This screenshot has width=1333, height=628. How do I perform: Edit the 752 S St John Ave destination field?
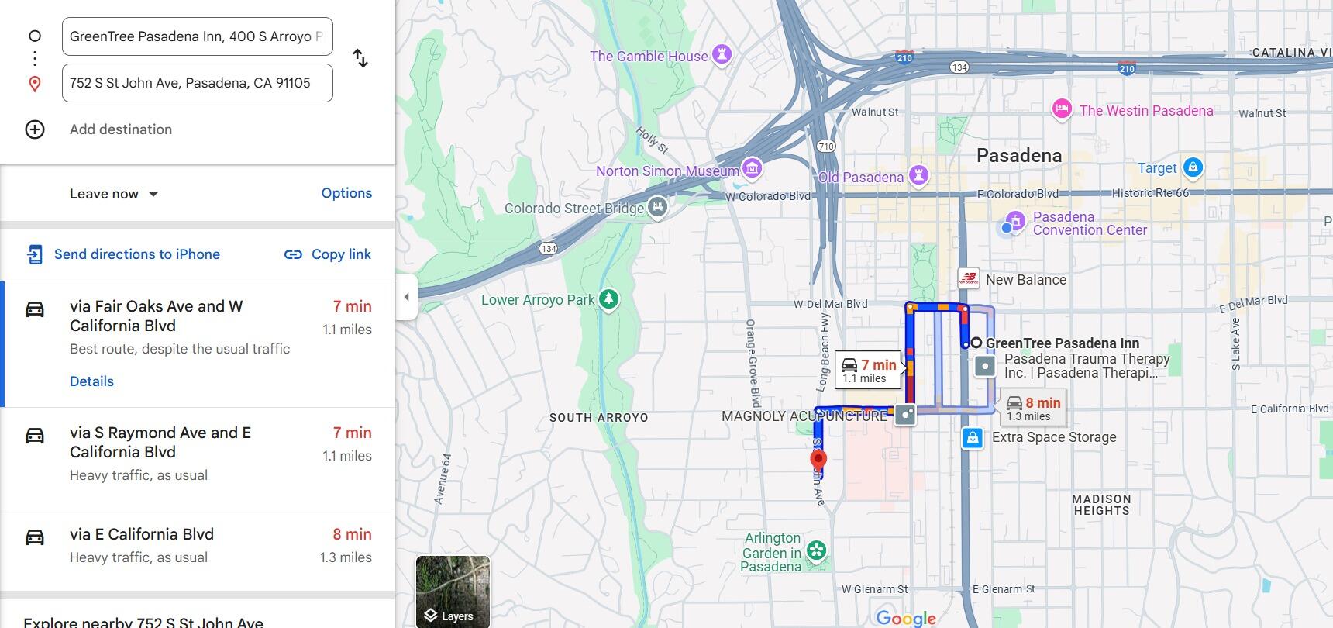pos(198,83)
